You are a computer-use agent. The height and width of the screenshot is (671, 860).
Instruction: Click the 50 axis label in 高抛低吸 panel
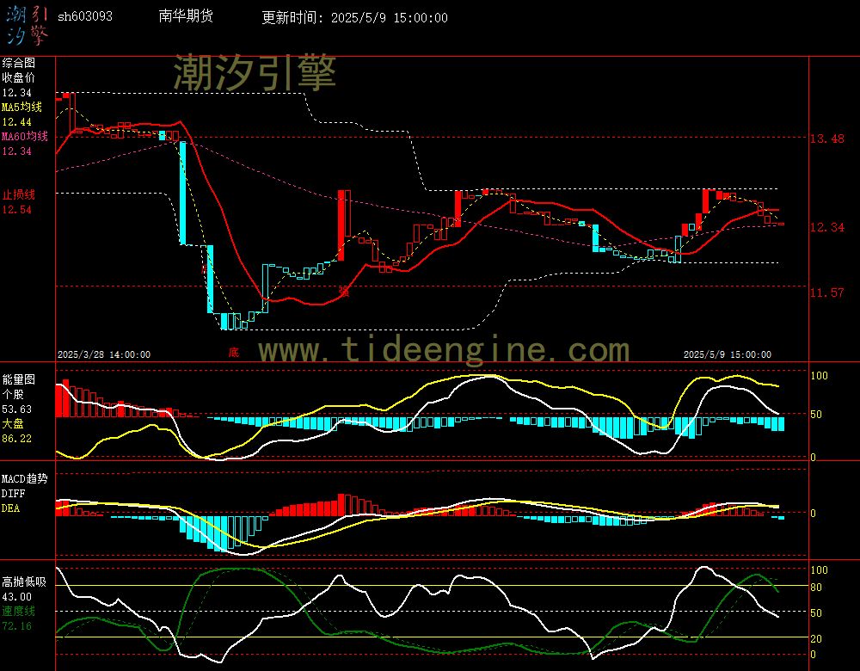click(817, 613)
